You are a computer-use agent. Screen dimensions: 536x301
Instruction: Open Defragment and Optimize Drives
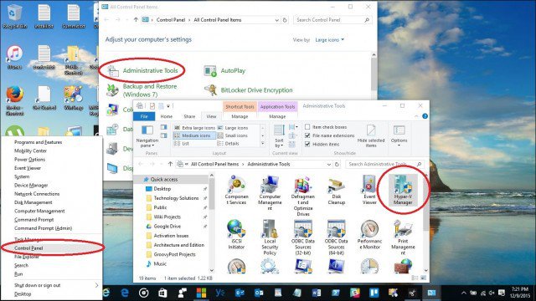(303, 196)
